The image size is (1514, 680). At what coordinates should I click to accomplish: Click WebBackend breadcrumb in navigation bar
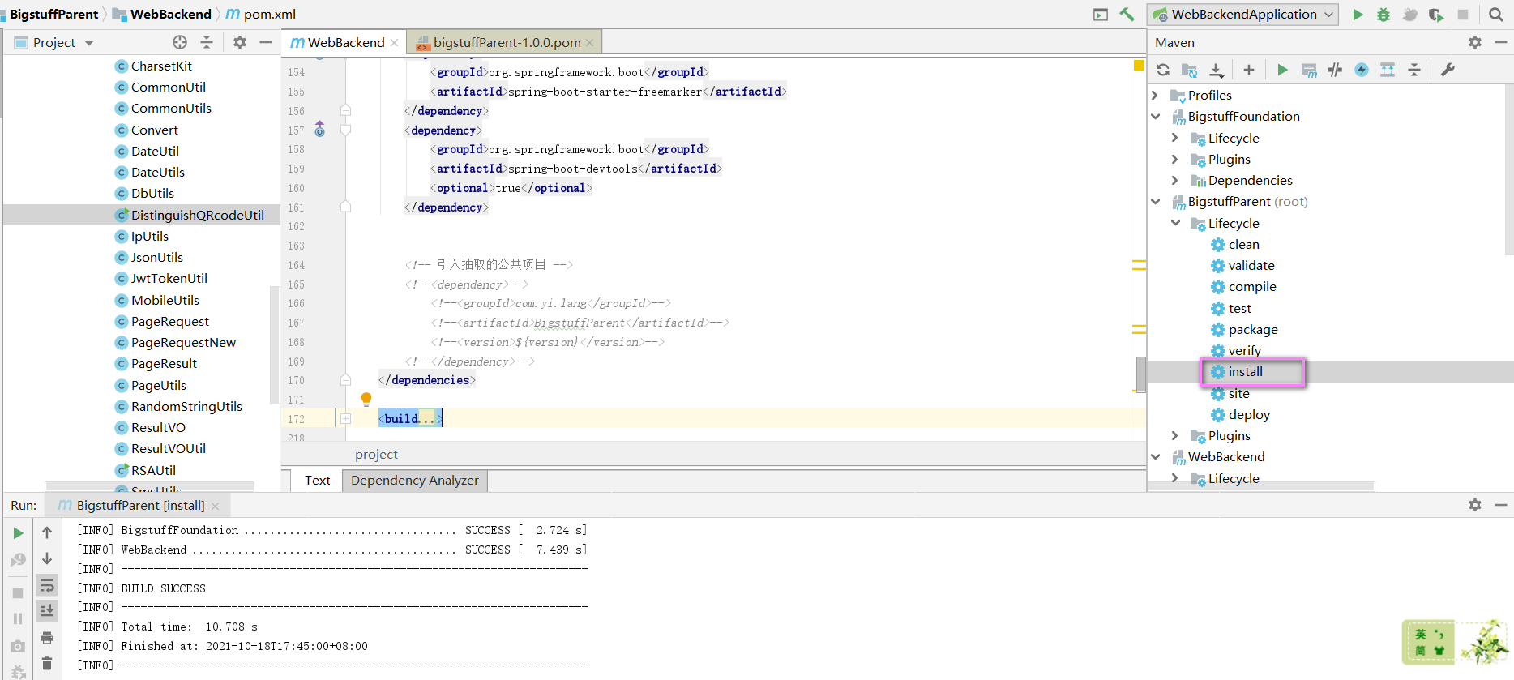coord(162,15)
